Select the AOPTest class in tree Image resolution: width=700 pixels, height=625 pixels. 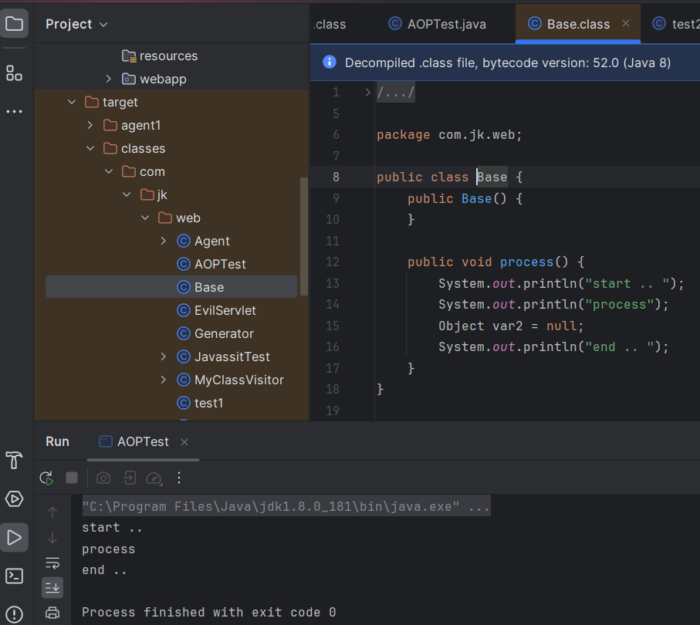[211, 265]
